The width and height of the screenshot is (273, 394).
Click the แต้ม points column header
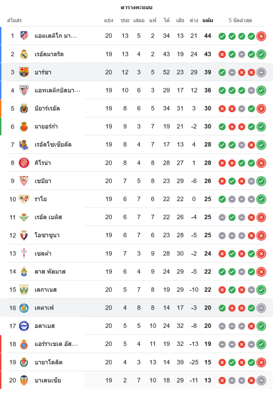tap(208, 20)
